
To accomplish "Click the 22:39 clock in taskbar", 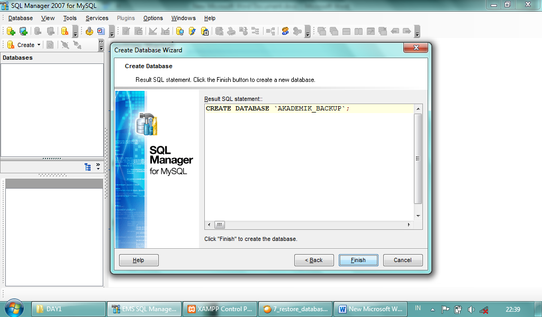I will point(512,310).
